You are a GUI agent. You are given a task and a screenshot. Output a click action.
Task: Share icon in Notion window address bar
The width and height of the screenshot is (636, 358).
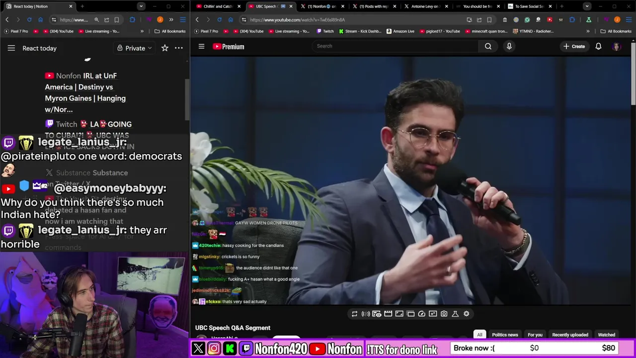[106, 19]
